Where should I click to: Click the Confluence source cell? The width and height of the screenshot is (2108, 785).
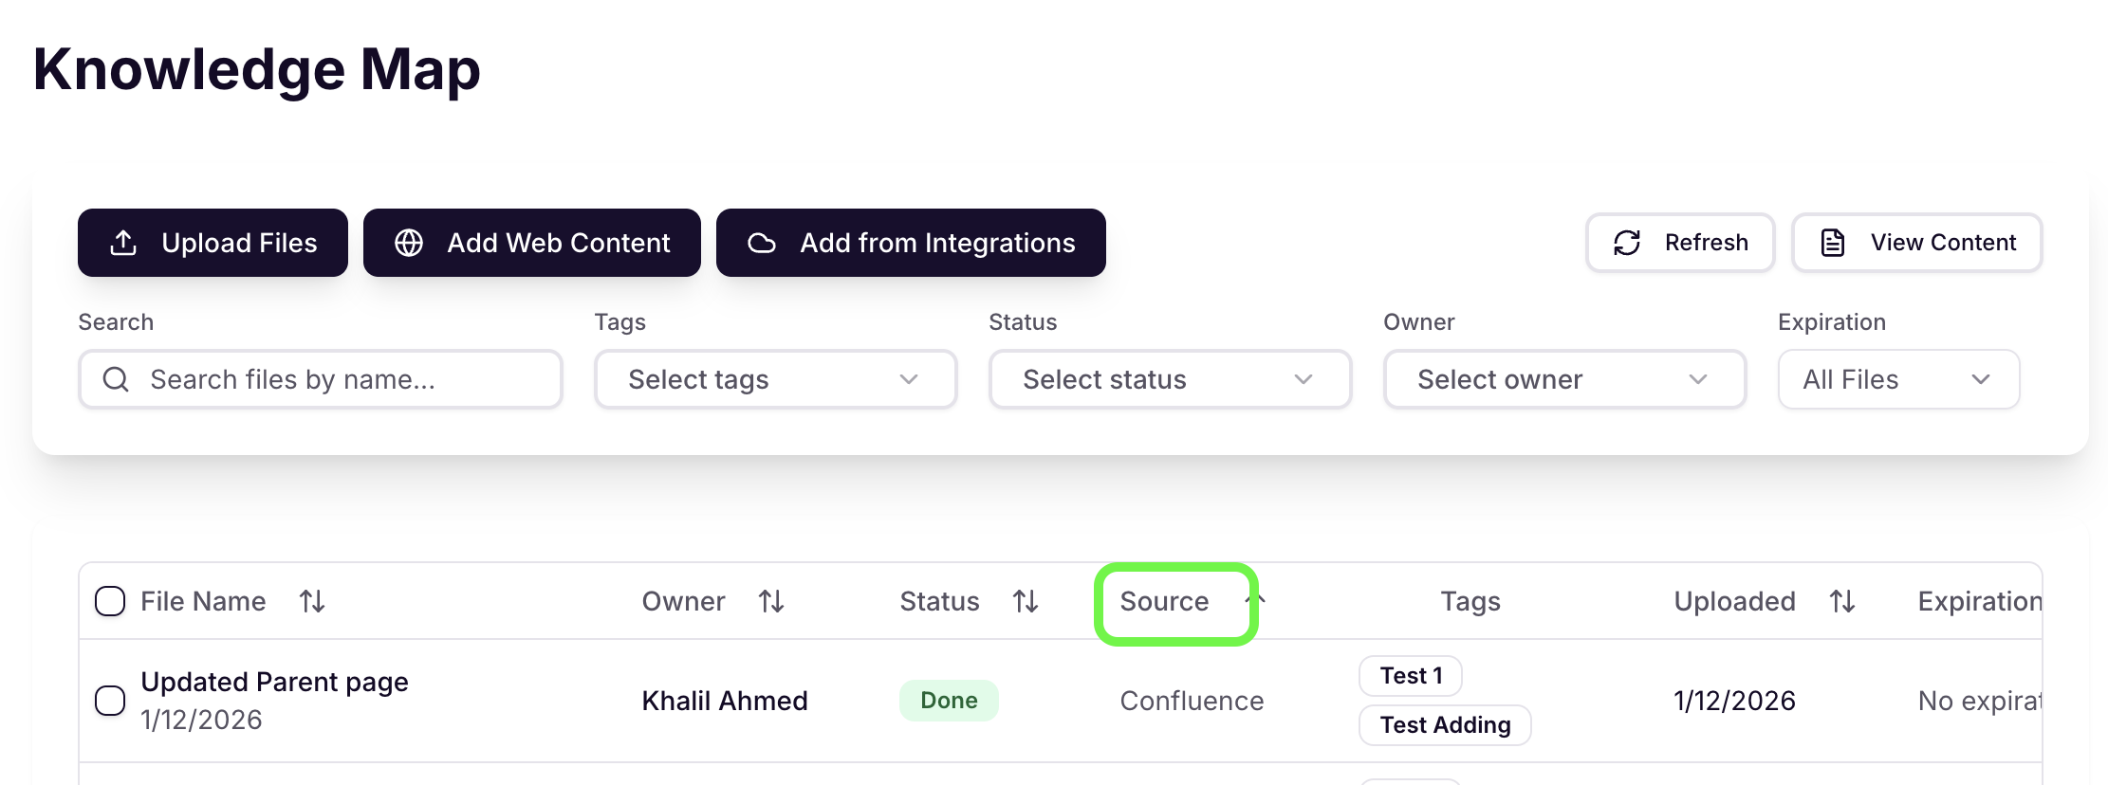[x=1192, y=701]
